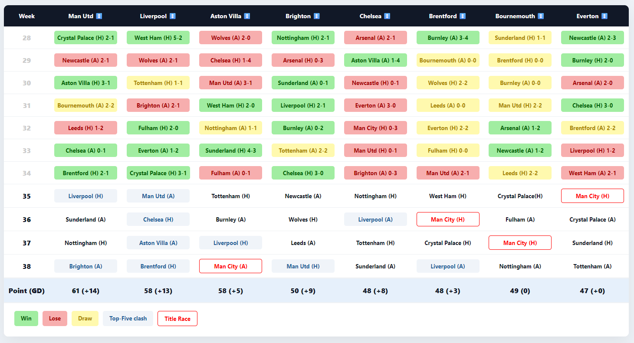Image resolution: width=634 pixels, height=343 pixels.
Task: Click the Week column header
Action: pos(27,16)
